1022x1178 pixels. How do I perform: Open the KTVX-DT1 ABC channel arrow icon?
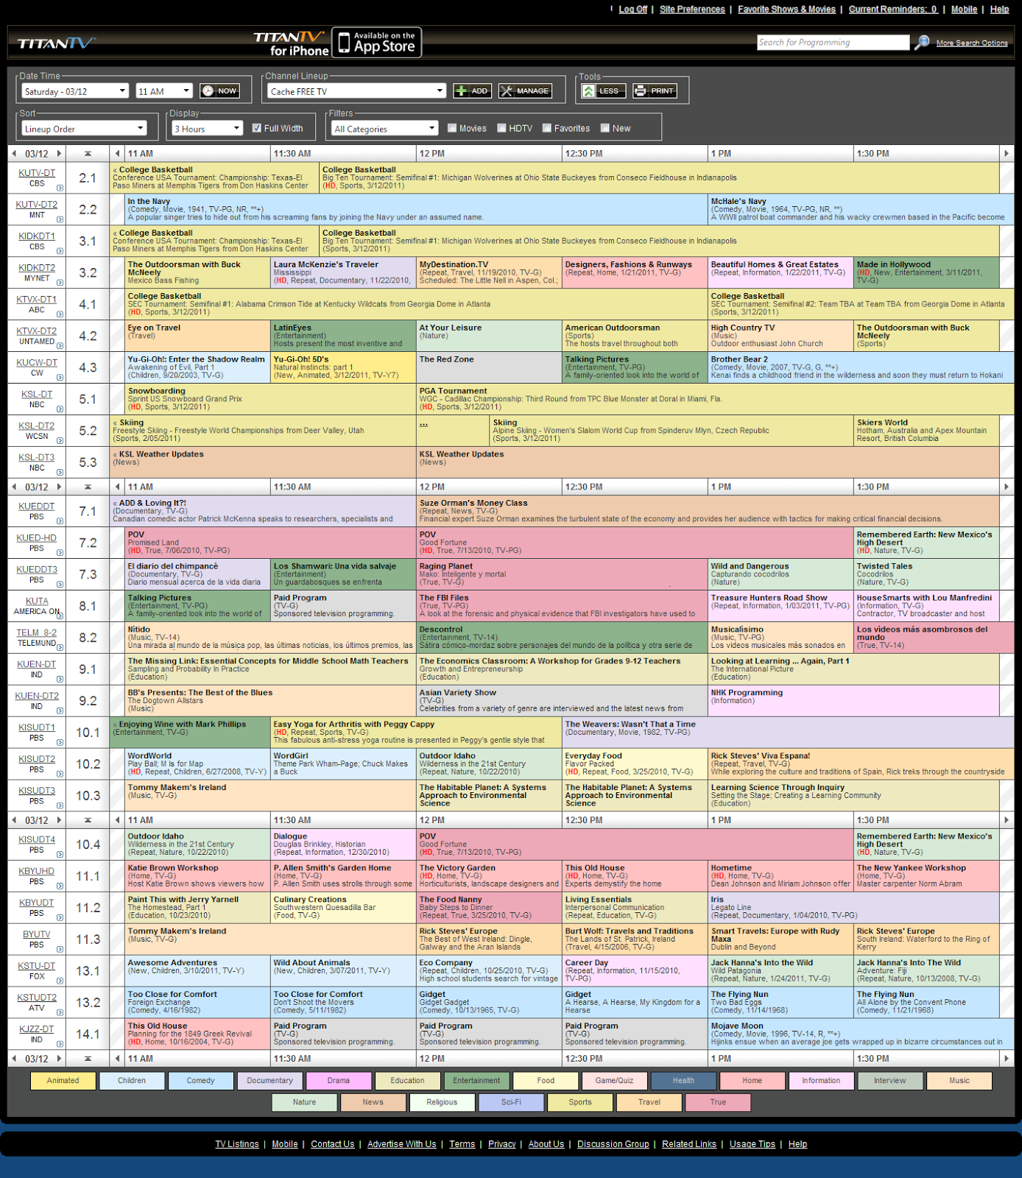click(x=60, y=314)
